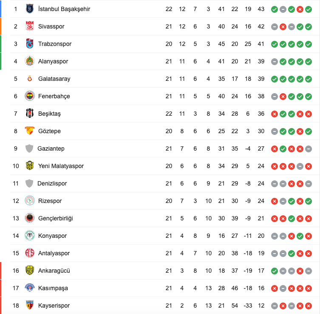The height and width of the screenshot is (314, 320).
Task: Click Ankaragücü's most recent loss icon
Action: tap(300, 271)
